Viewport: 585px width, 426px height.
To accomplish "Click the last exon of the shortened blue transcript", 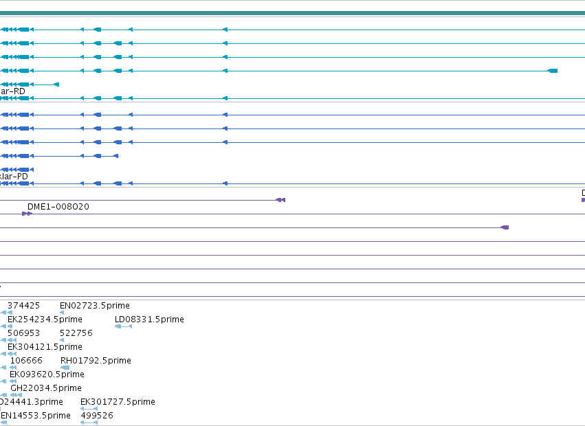I will tap(116, 156).
